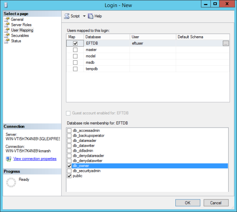Enable the db_datareader role checkbox
Screen dimensions: 237x212
70,141
